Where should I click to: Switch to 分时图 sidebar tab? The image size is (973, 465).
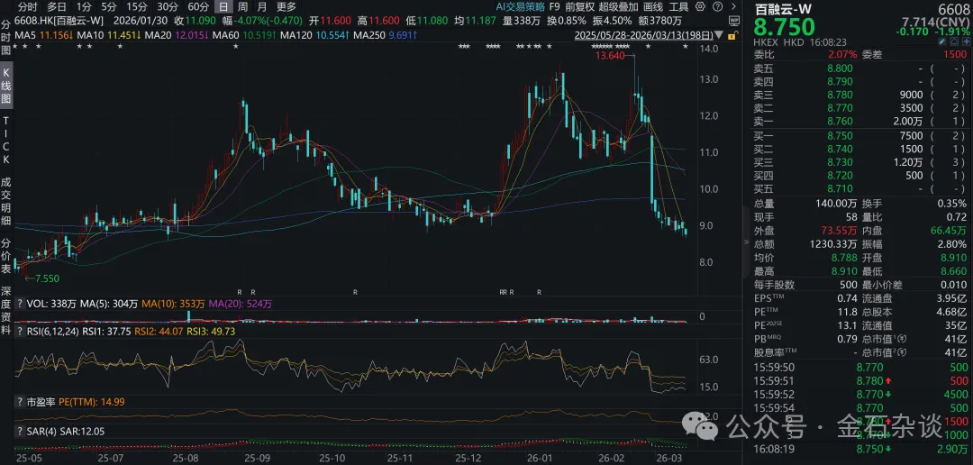(x=6, y=37)
